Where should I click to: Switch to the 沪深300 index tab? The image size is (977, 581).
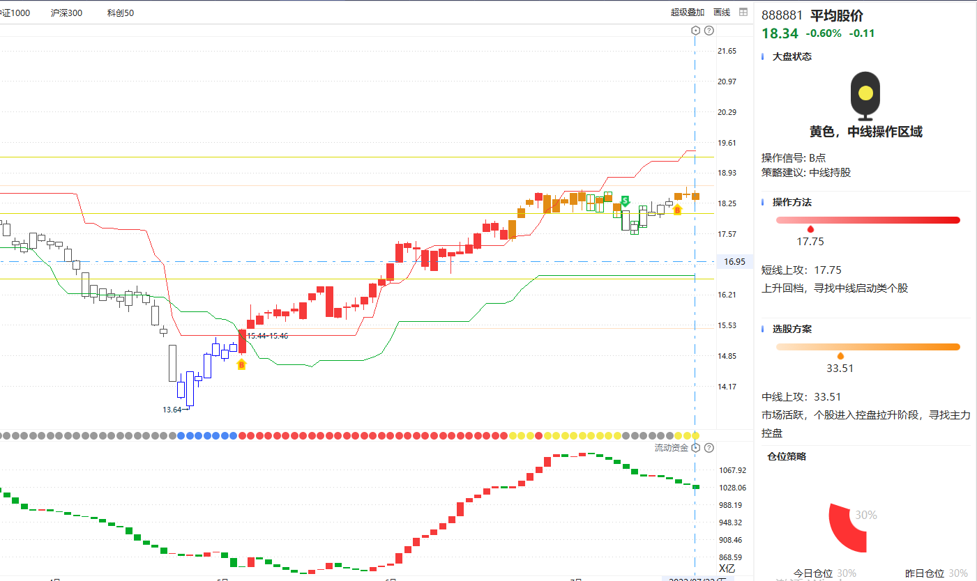click(66, 13)
